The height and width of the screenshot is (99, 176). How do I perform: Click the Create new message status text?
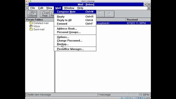tap(38, 95)
